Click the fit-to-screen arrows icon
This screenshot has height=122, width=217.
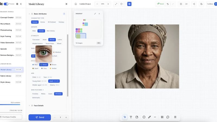[x=116, y=4]
